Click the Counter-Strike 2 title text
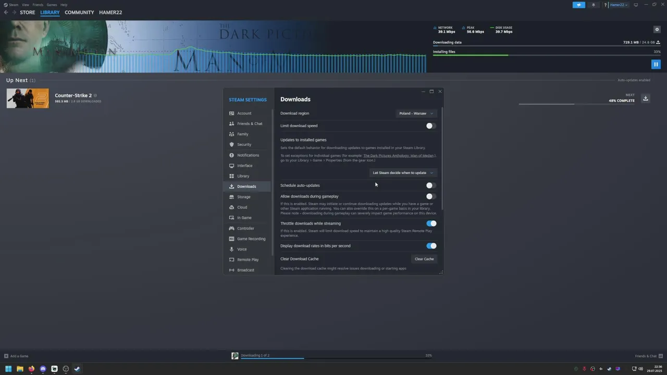 pyautogui.click(x=73, y=95)
